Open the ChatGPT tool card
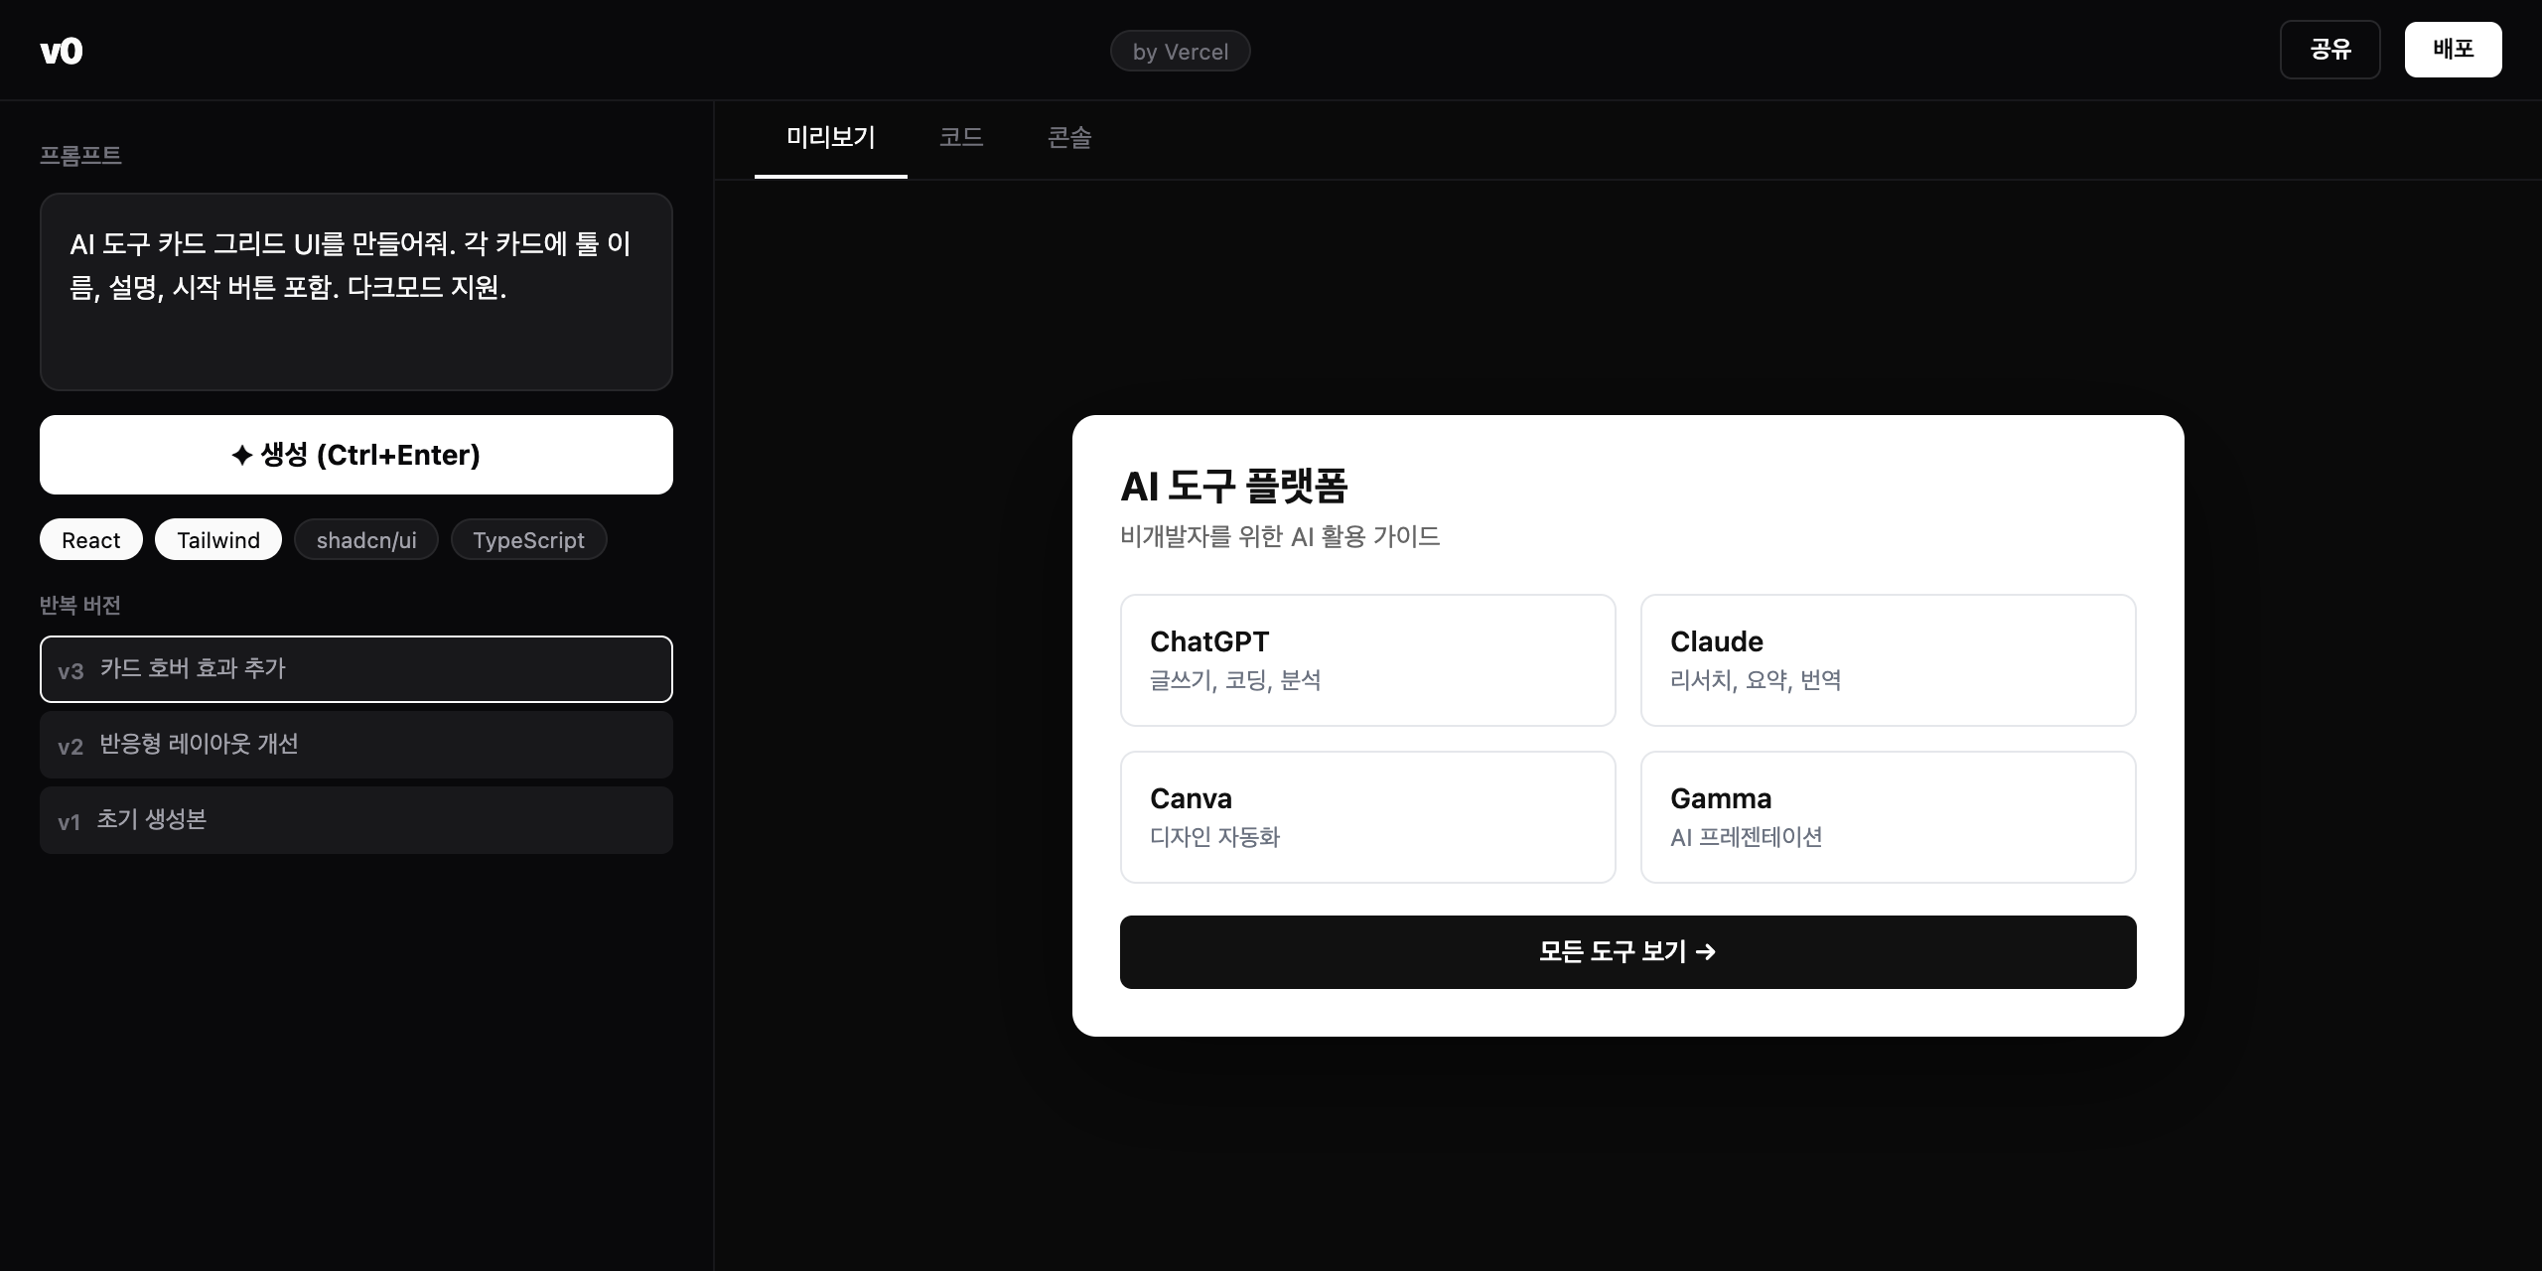Viewport: 2542px width, 1271px height. point(1368,660)
